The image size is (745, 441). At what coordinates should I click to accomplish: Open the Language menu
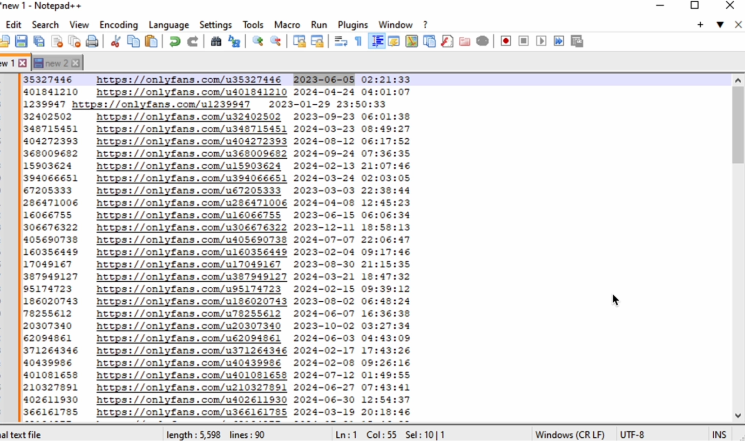tap(169, 25)
